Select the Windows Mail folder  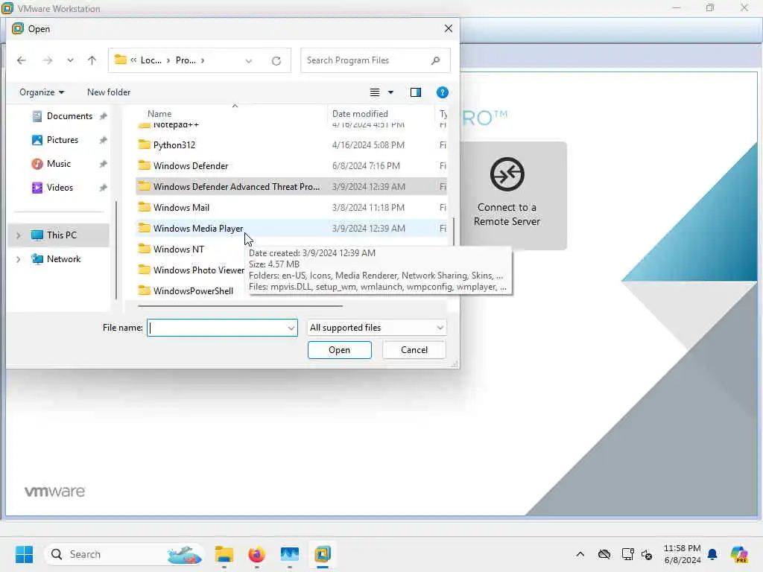click(x=291, y=208)
